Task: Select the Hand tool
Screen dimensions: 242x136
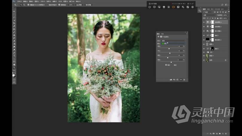Action: coord(14,65)
